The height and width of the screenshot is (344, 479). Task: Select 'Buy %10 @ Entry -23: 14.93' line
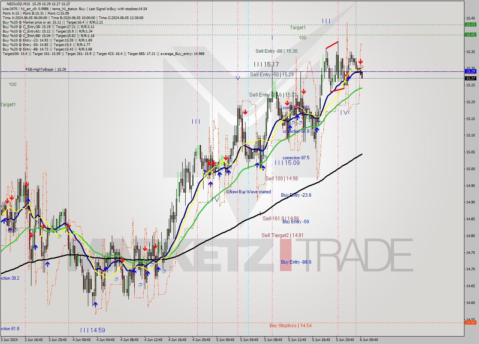(x=47, y=40)
